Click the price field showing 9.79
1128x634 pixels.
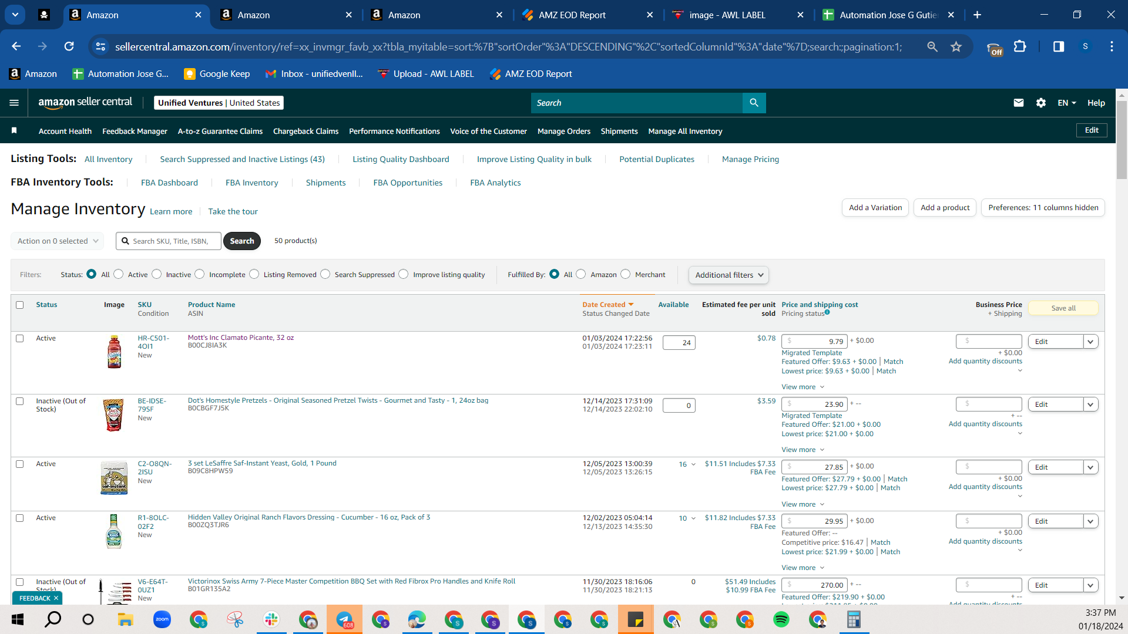click(814, 341)
